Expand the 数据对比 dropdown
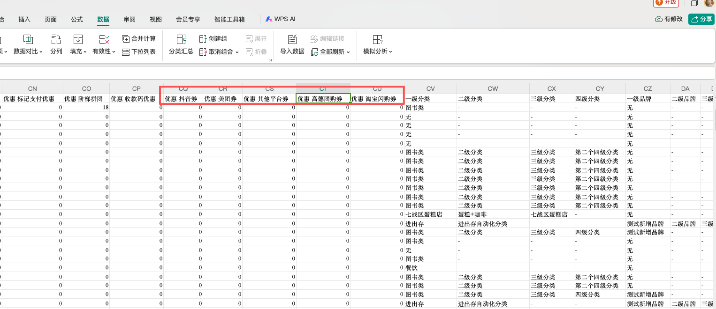Viewport: 716px width, 309px height. tap(41, 51)
